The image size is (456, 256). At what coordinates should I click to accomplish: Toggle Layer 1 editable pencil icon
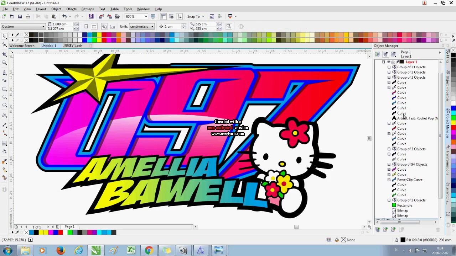click(x=397, y=62)
